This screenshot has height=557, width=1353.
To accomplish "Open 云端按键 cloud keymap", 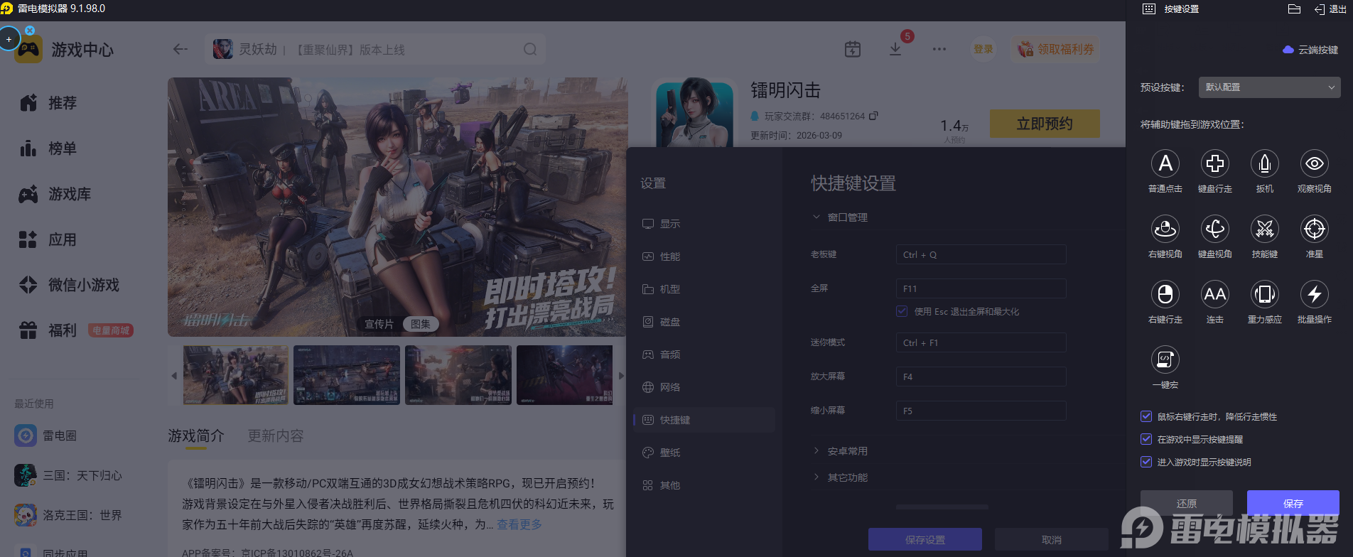I will [1310, 50].
